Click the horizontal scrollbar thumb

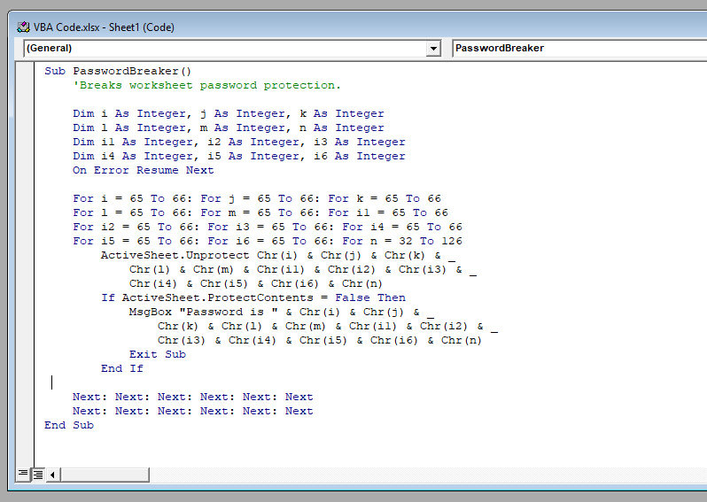point(105,475)
